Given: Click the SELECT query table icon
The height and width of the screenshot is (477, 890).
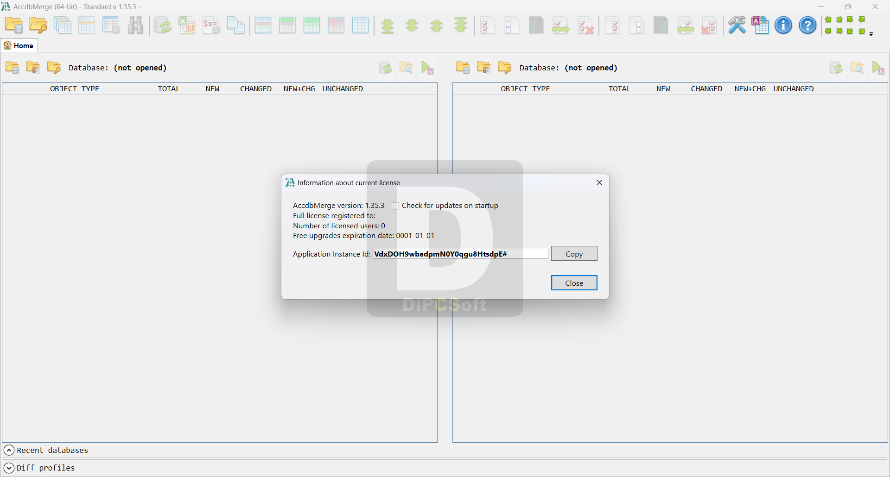Looking at the screenshot, I should point(87,25).
